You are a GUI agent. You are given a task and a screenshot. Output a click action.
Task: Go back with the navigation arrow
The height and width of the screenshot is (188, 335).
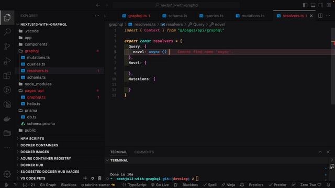pyautogui.click(x=98, y=5)
